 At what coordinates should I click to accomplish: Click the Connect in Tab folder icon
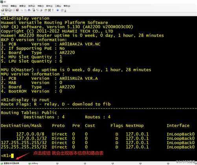point(10,10)
